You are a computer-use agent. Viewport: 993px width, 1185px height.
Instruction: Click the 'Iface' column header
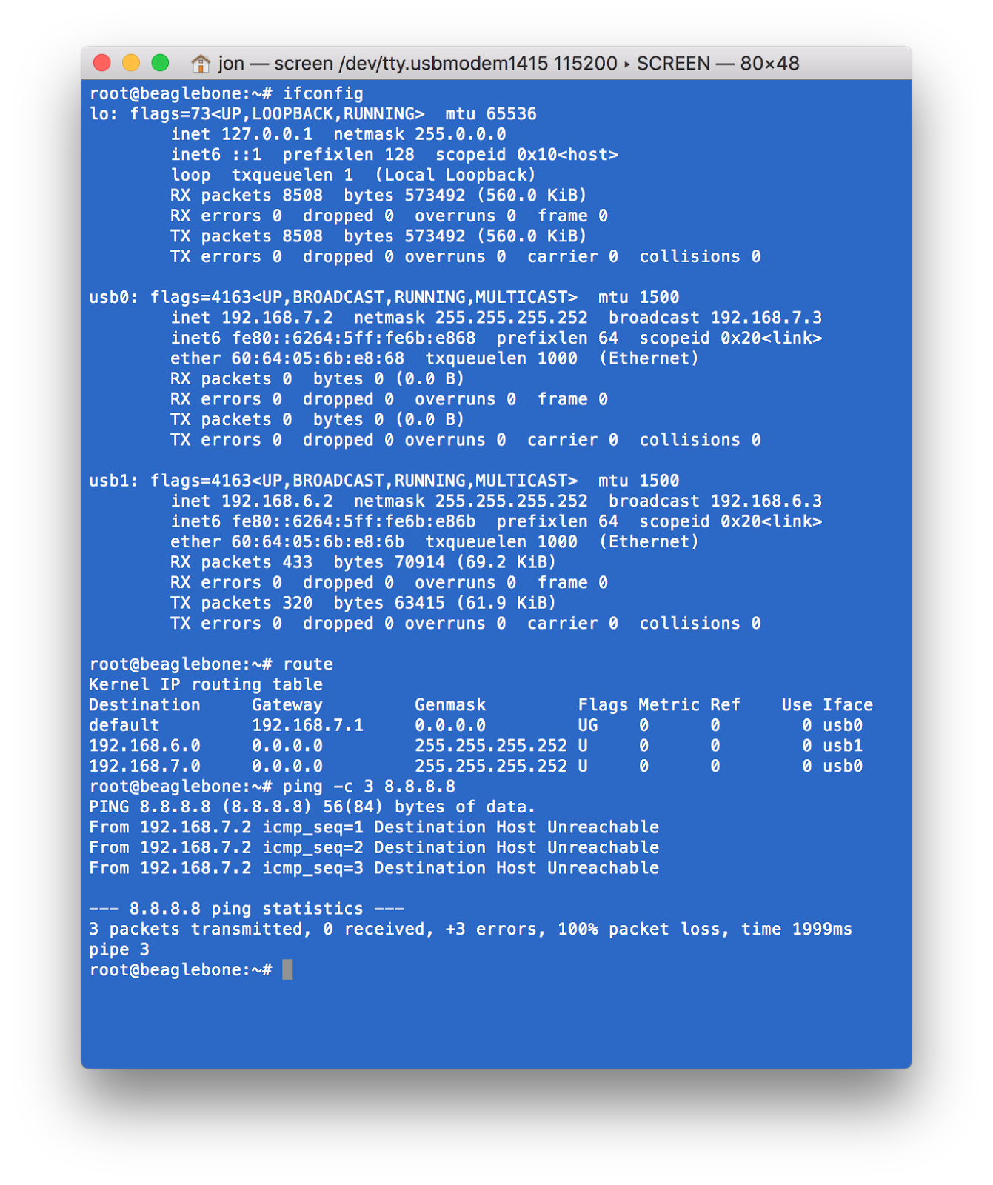(x=848, y=705)
